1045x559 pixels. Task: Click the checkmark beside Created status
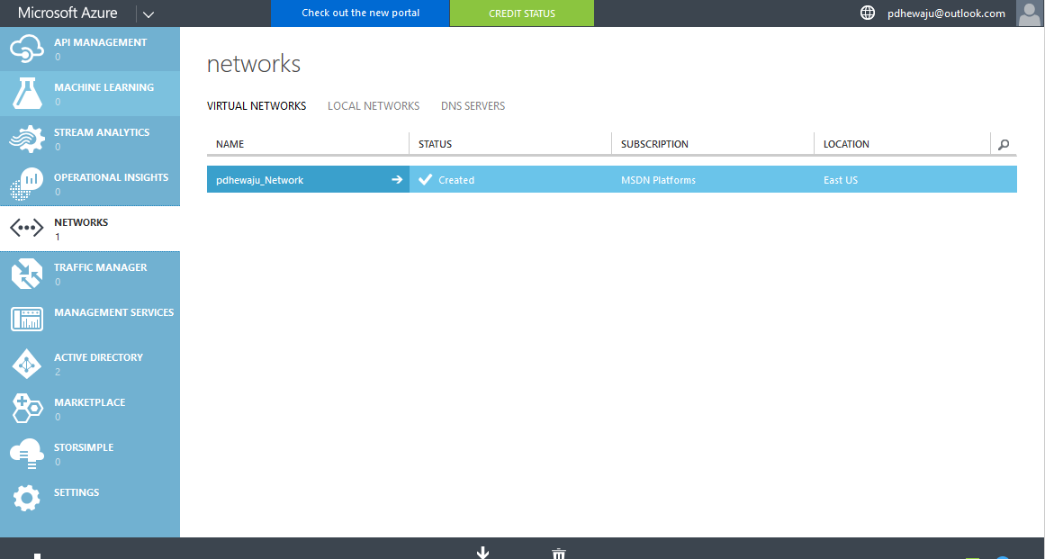point(425,179)
